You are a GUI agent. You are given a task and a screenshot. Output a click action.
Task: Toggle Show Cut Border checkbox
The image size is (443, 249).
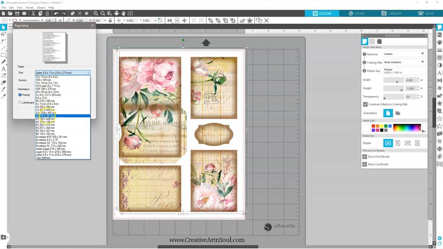click(x=365, y=164)
